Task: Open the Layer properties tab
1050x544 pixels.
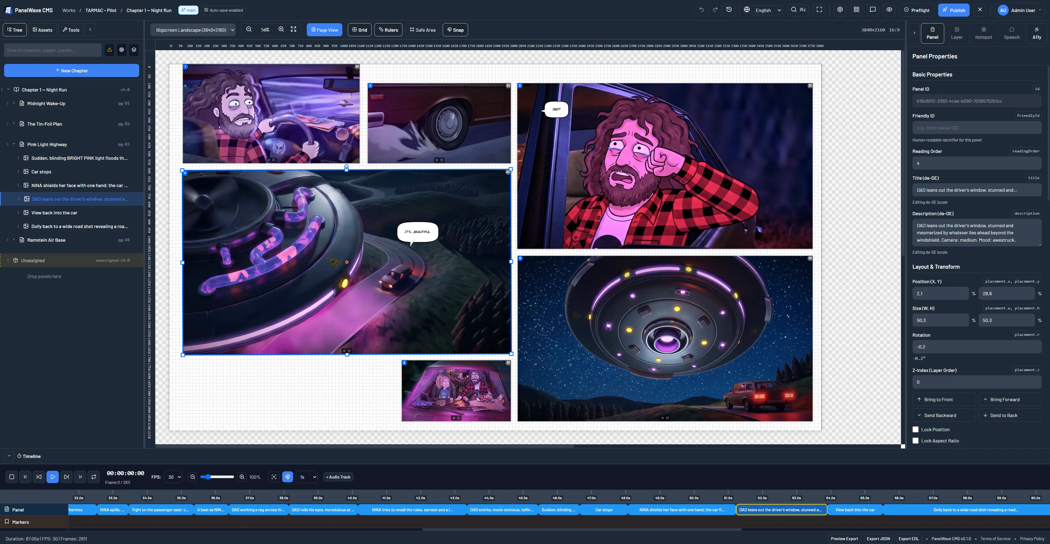Action: tap(957, 33)
